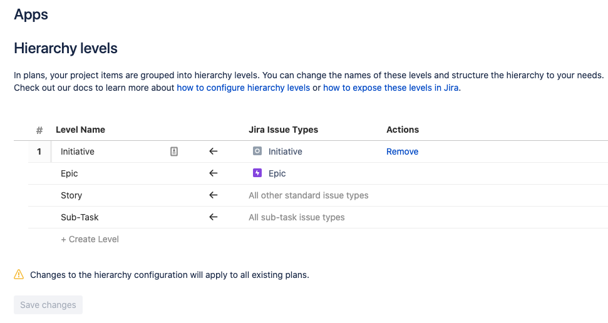The height and width of the screenshot is (323, 608).
Task: Remove the Initiative hierarchy level
Action: [x=402, y=151]
